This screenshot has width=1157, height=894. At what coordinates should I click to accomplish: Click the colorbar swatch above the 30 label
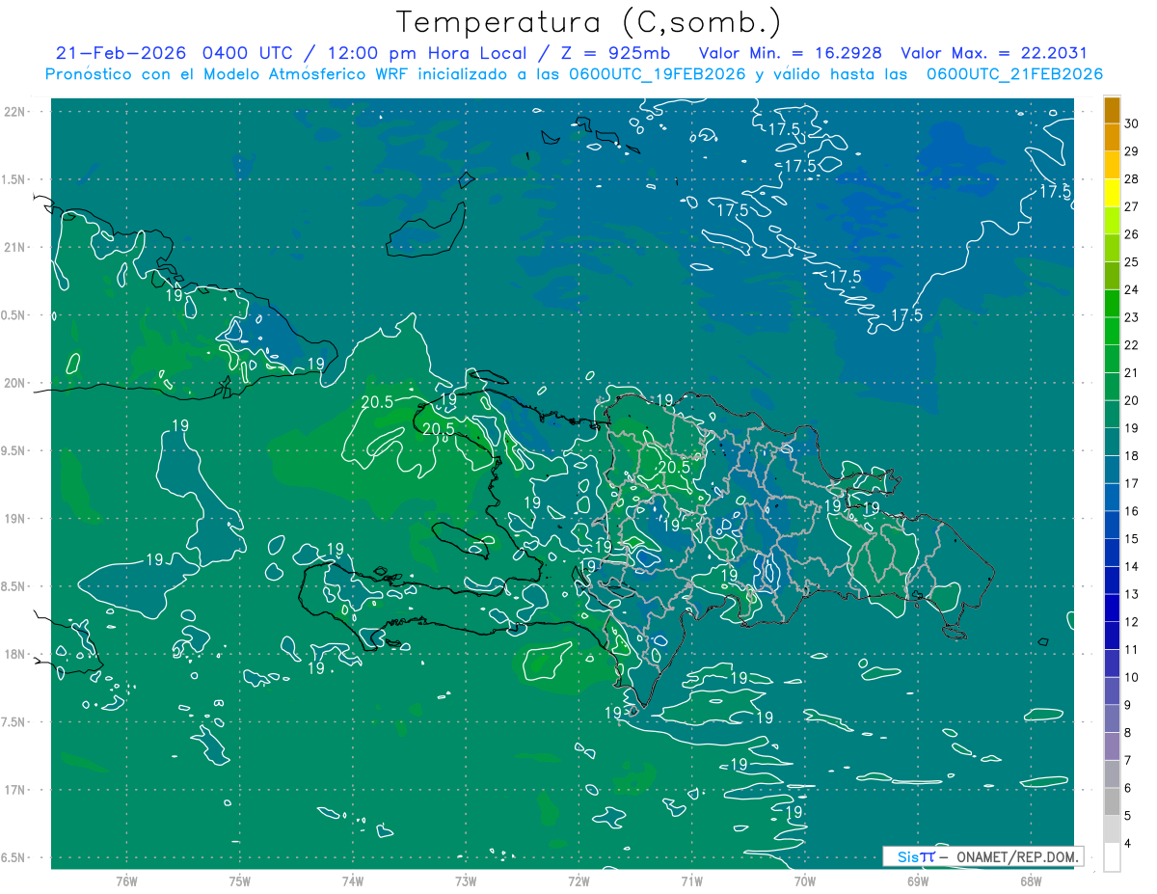[1112, 110]
